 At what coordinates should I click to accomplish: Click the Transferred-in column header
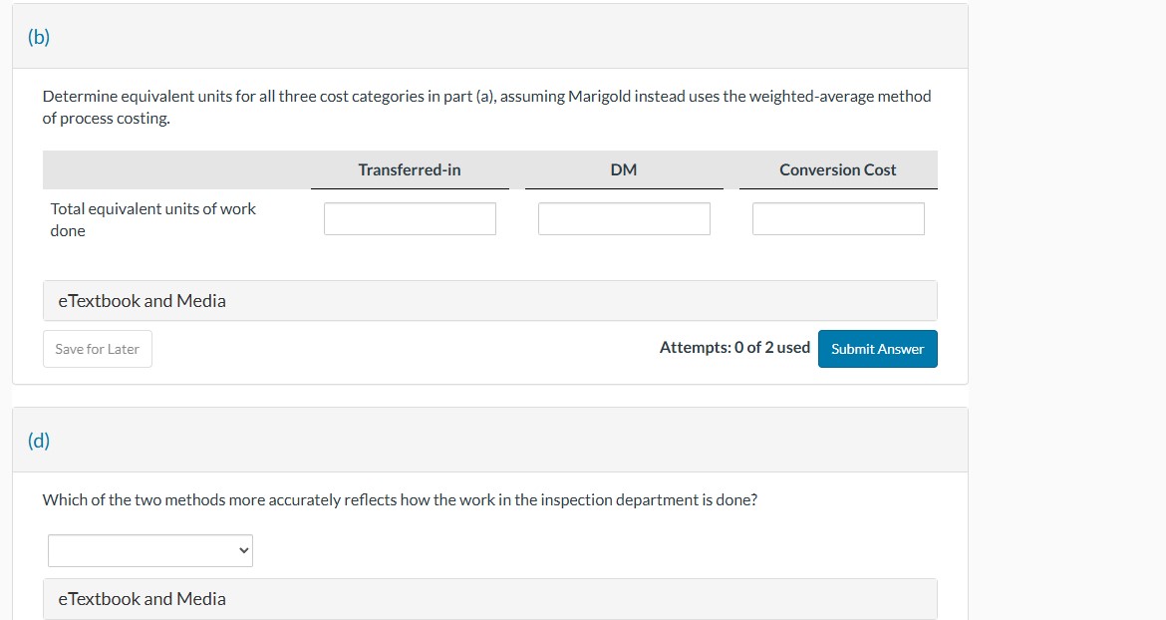tap(410, 170)
